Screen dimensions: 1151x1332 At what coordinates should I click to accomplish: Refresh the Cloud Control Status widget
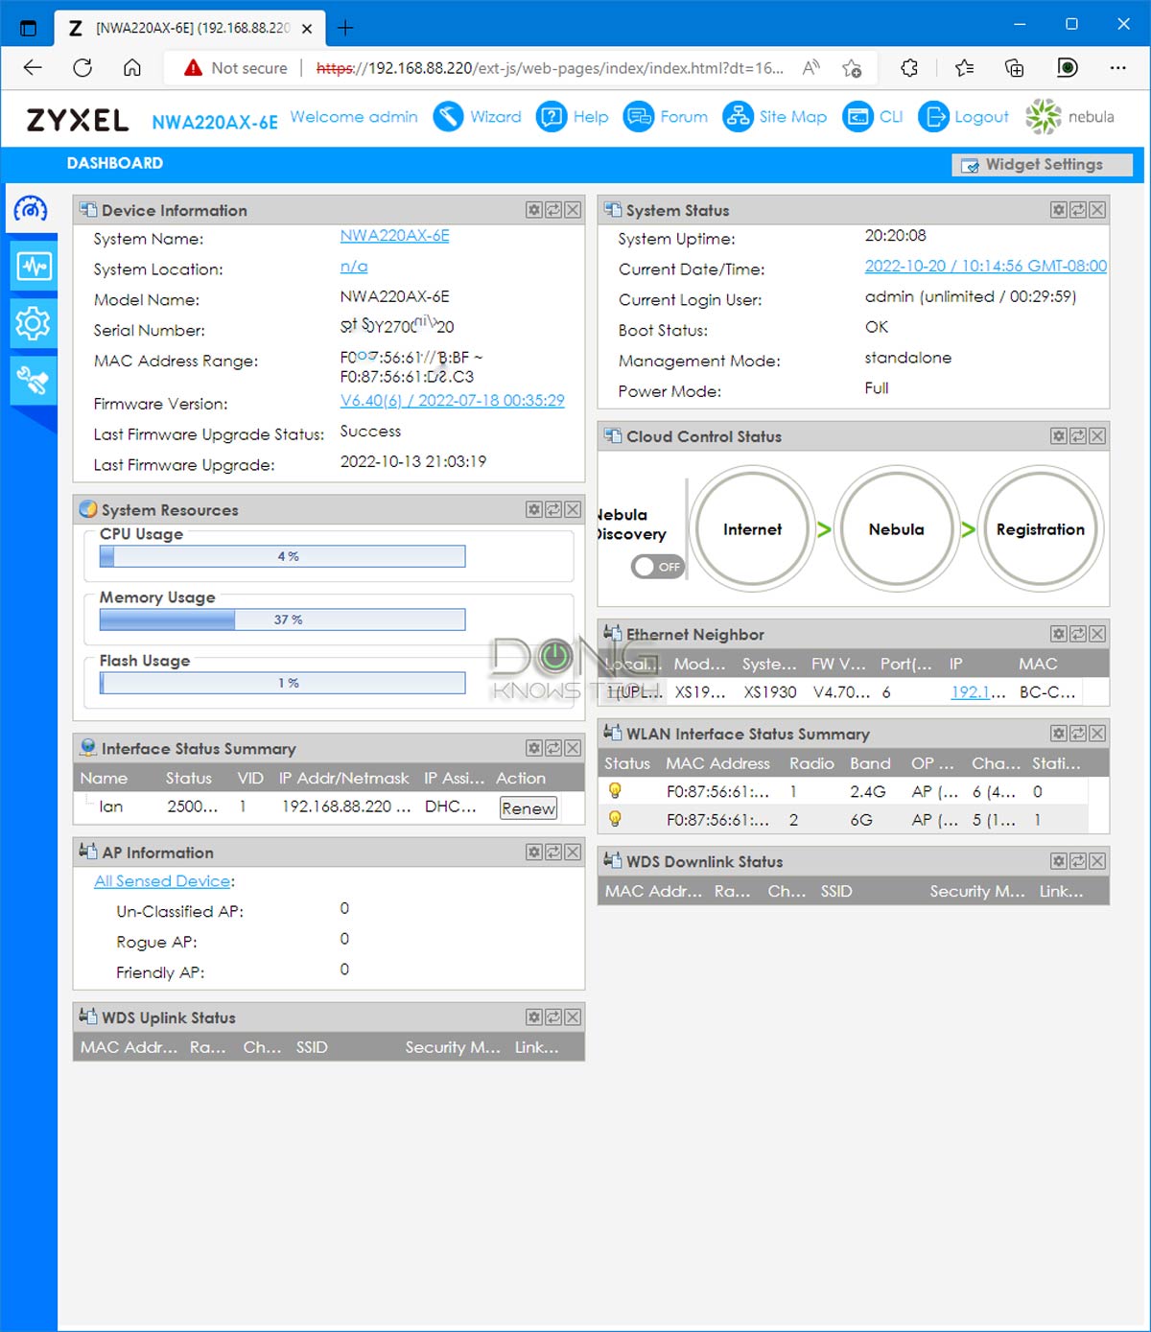pos(1078,436)
